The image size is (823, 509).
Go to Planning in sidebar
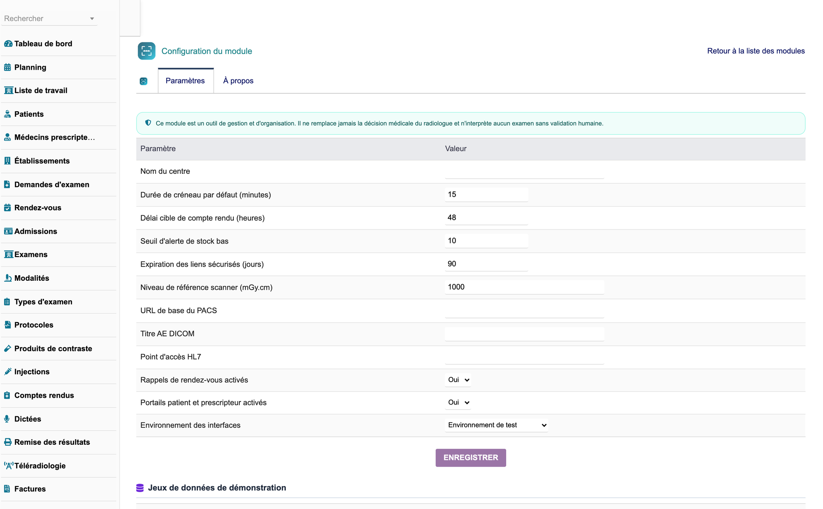(30, 67)
